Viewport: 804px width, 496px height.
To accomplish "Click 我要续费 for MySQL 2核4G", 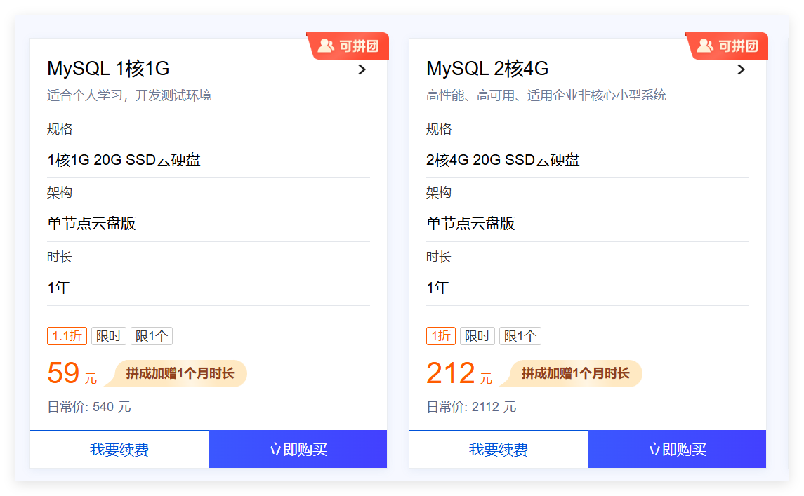I will tap(499, 450).
